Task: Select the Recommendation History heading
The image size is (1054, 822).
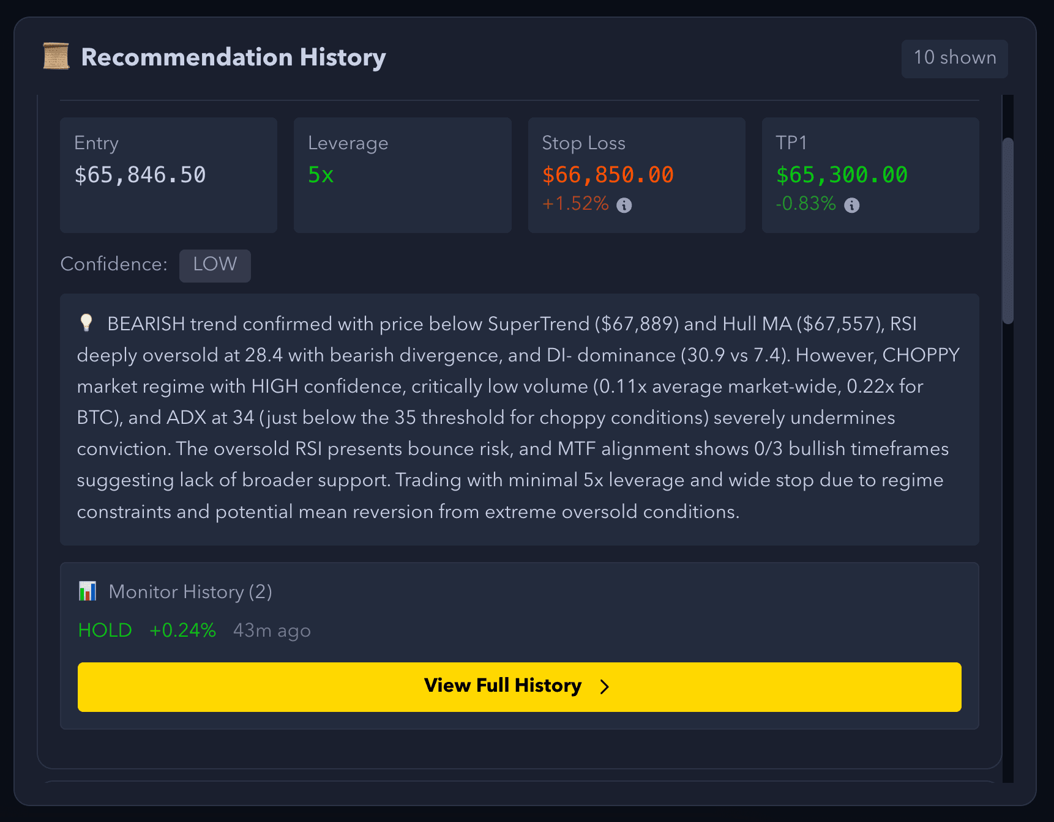Action: (x=234, y=57)
